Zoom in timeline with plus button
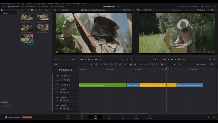 point(180,65)
